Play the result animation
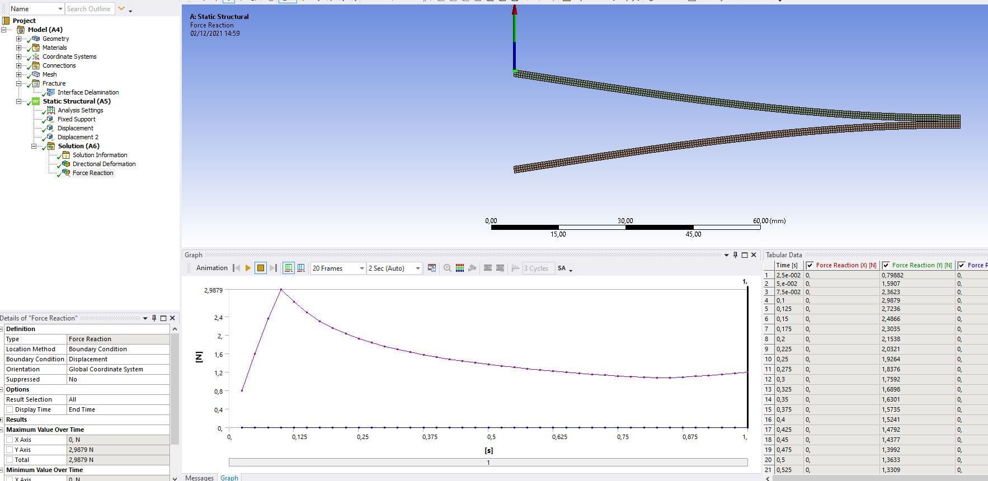Screen dimensions: 988x481 pos(248,268)
